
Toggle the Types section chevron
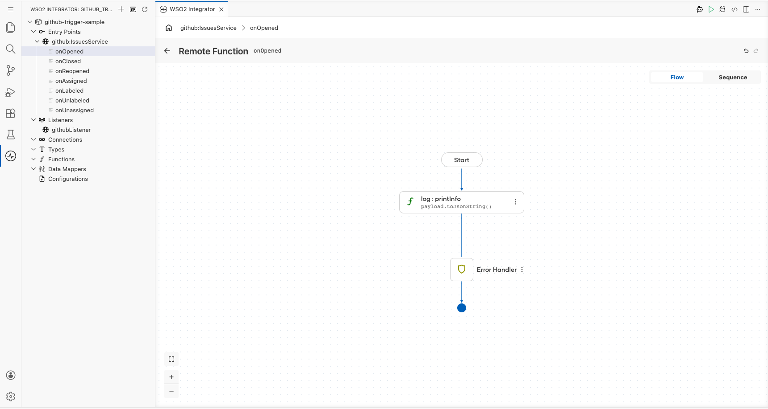click(33, 149)
